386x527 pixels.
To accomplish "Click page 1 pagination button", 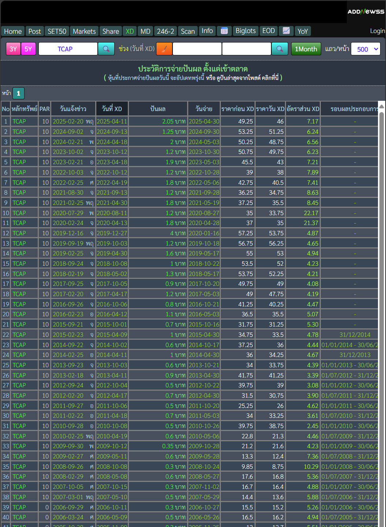I will pos(18,93).
